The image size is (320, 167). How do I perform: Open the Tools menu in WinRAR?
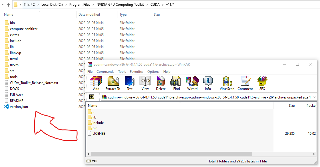click(122, 72)
